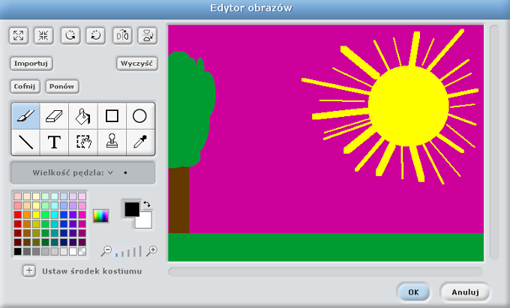Click the horizontal canvas scrollbar
The height and width of the screenshot is (308, 510).
(325, 272)
